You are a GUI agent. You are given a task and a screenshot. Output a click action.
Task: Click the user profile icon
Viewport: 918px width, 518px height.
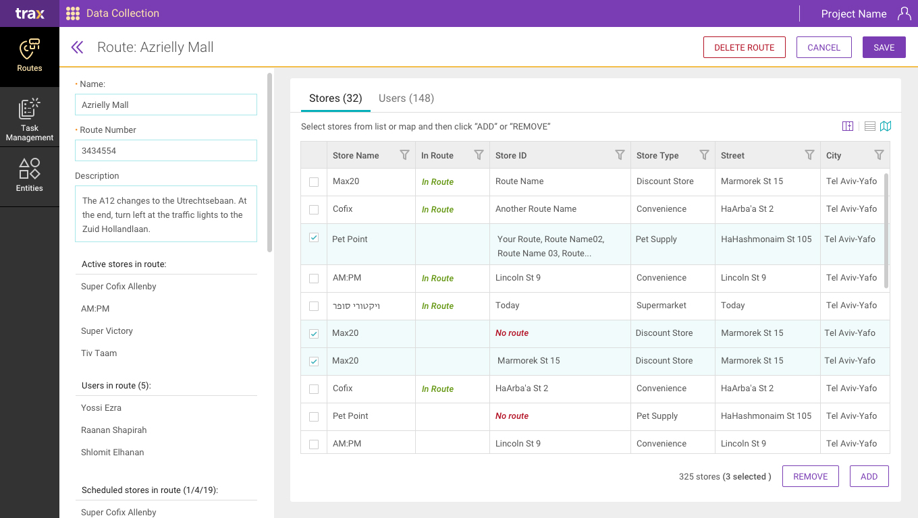coord(904,13)
